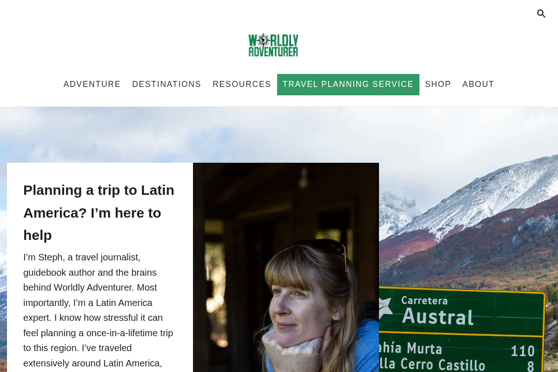The width and height of the screenshot is (558, 372).
Task: Click the word Austral on the road sign
Action: point(438,317)
